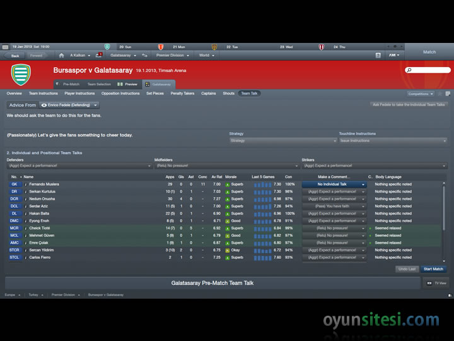The width and height of the screenshot is (454, 341).
Task: Click the red fixture badge before 21 Mon
Action: 161,47
